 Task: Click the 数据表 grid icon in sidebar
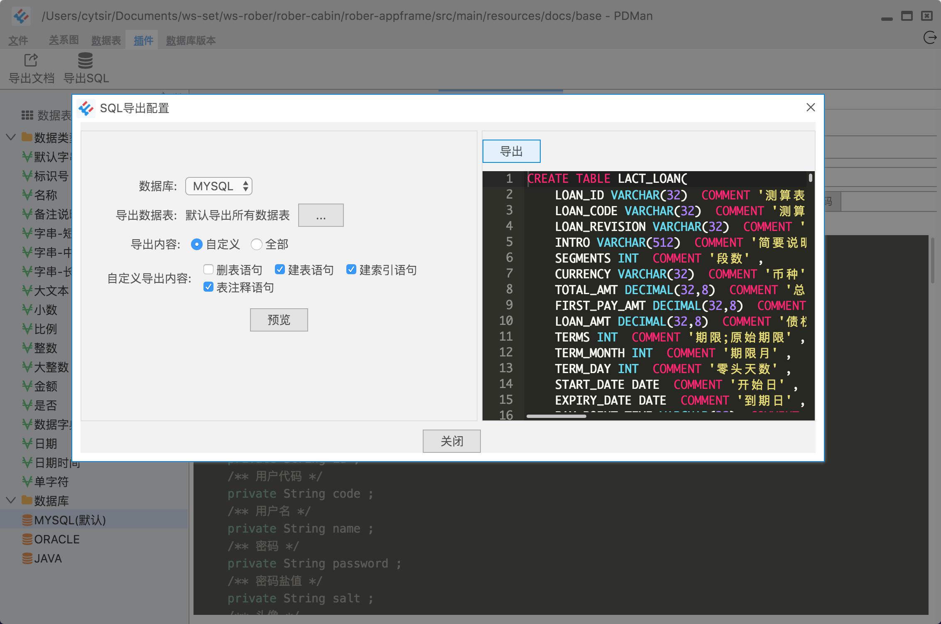click(x=27, y=115)
